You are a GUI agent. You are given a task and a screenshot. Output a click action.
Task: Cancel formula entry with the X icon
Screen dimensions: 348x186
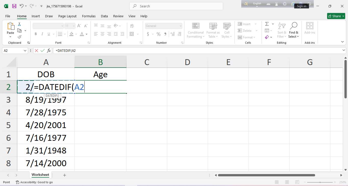click(x=36, y=51)
